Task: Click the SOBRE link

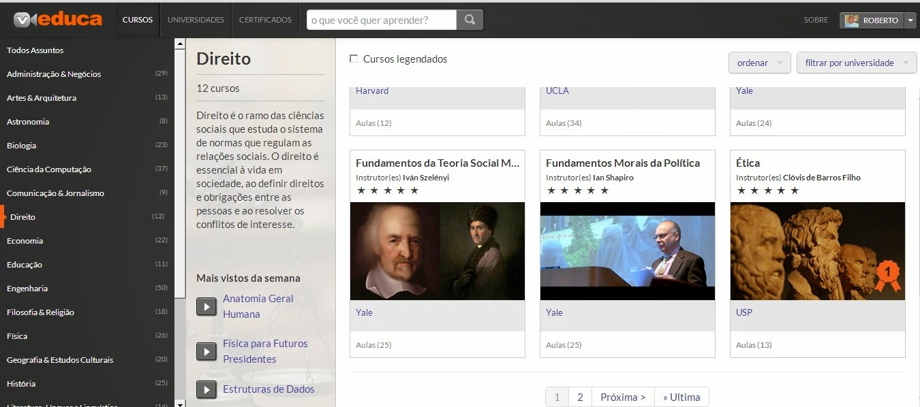Action: [x=816, y=20]
